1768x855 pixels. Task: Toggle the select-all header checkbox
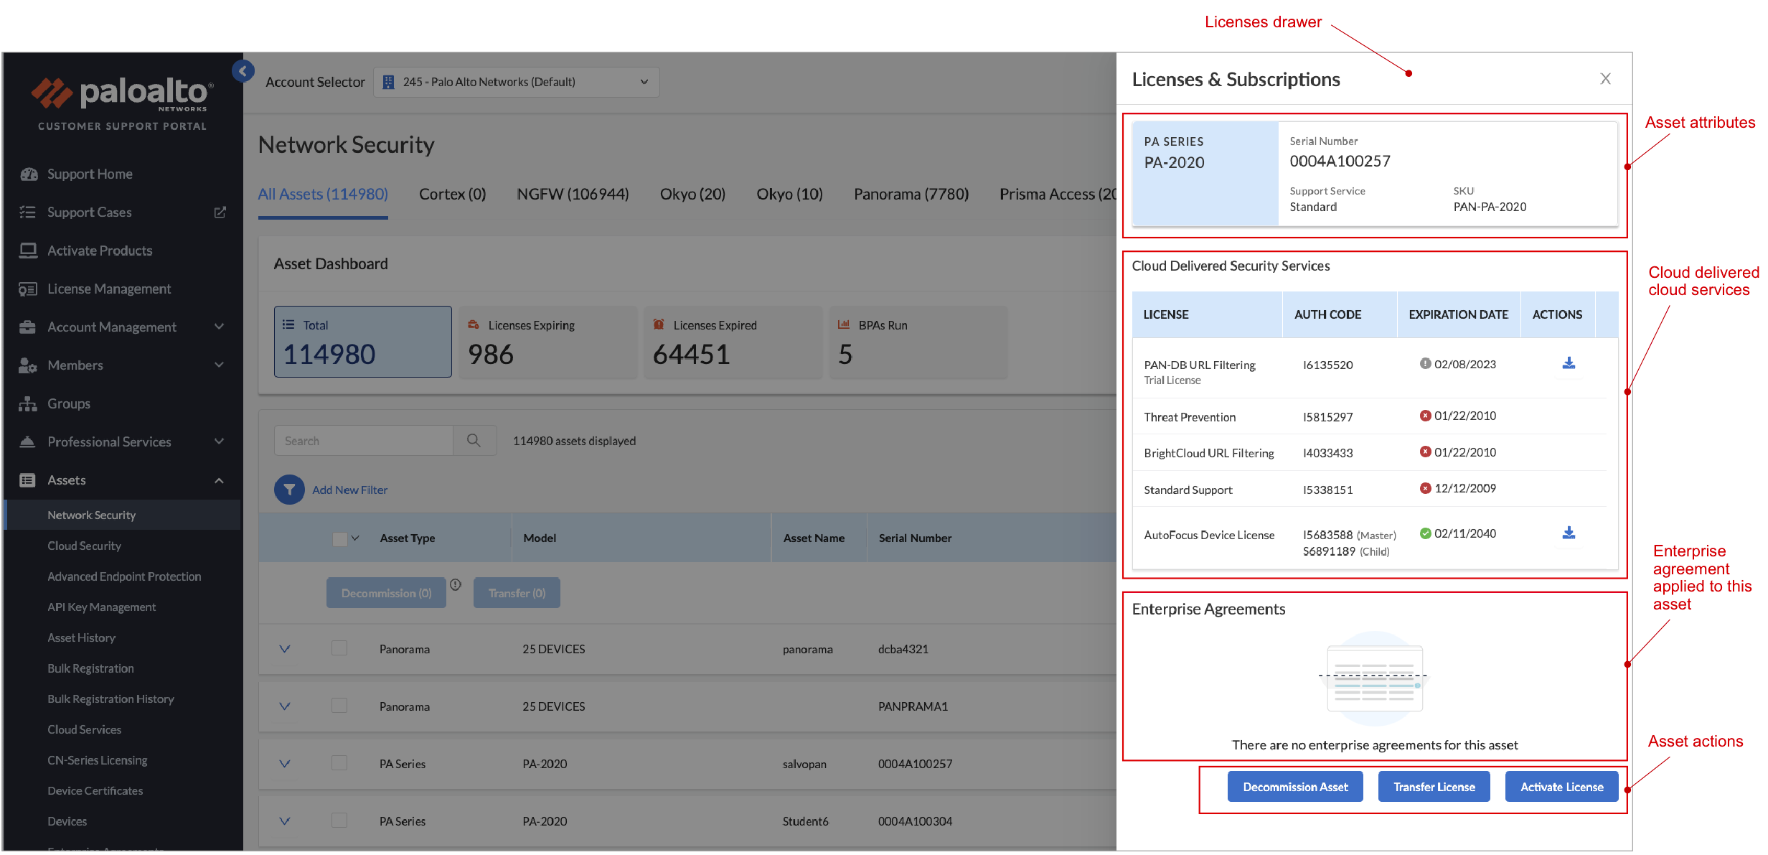(339, 538)
